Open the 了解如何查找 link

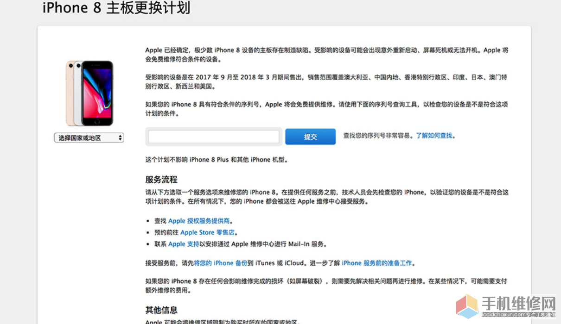click(433, 136)
